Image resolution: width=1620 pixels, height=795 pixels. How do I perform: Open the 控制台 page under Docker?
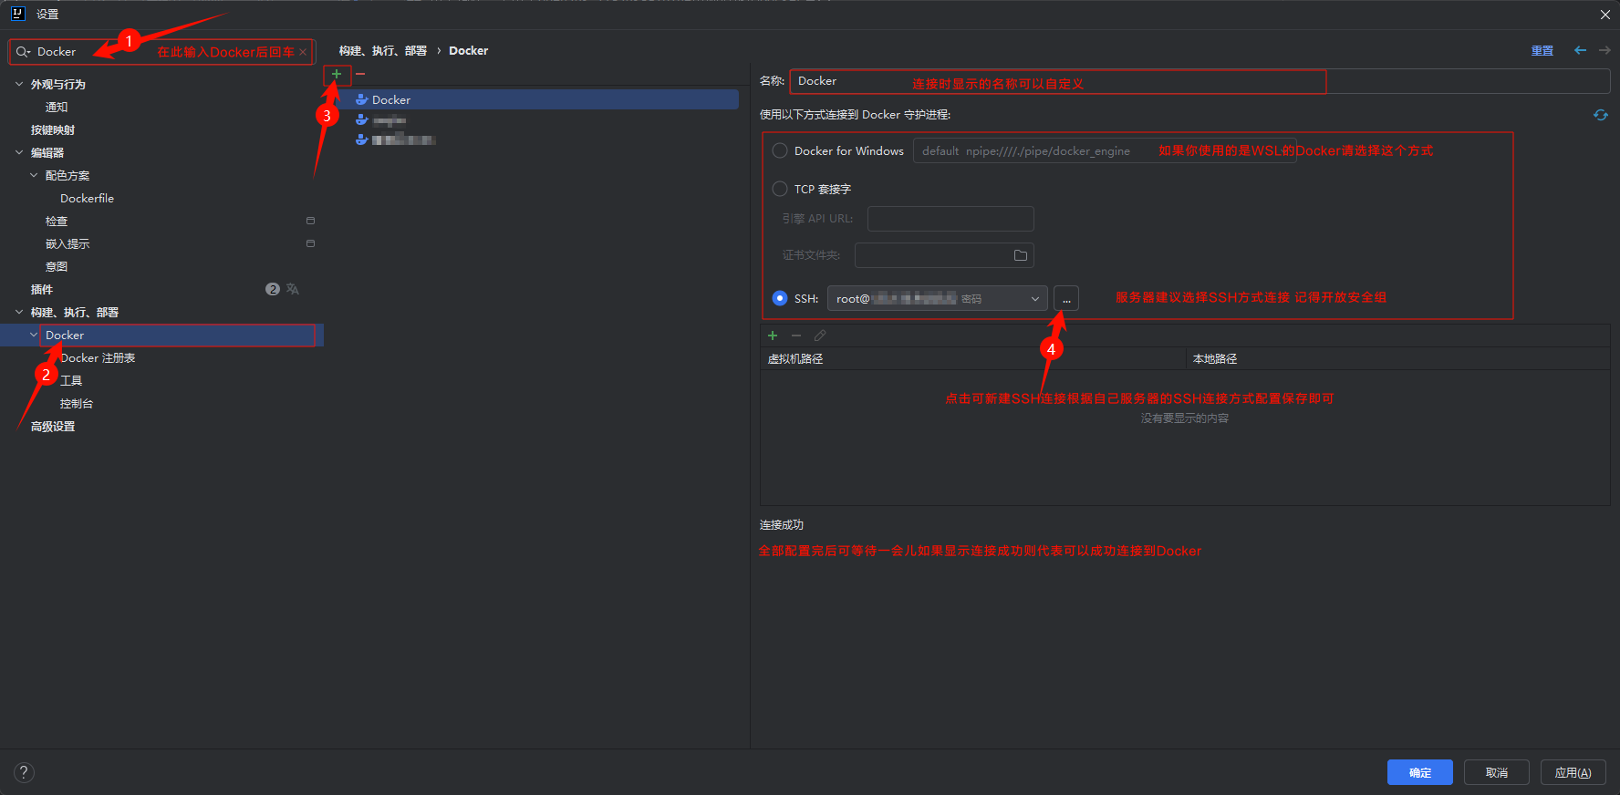(x=77, y=403)
